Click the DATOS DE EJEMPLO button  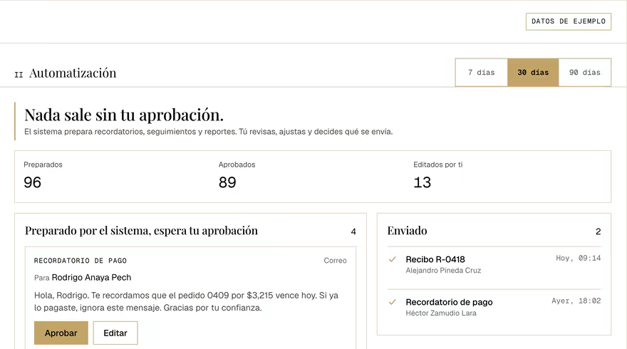(569, 21)
